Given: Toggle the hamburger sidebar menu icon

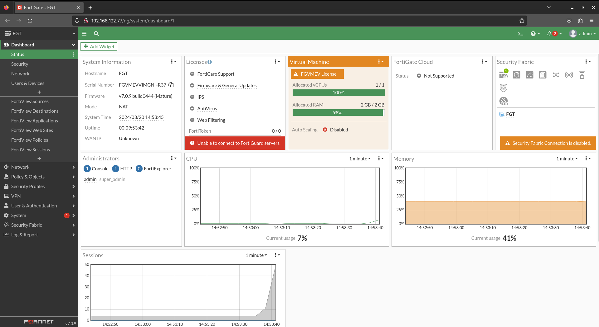Looking at the screenshot, I should pos(84,34).
